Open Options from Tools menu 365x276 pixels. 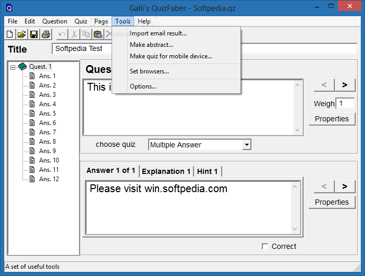pyautogui.click(x=176, y=86)
